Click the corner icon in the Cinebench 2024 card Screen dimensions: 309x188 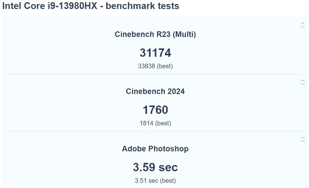(x=303, y=82)
